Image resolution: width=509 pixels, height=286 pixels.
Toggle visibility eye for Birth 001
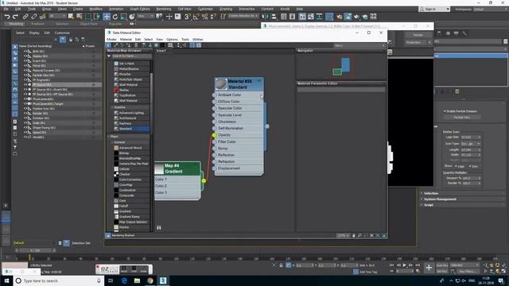coord(25,51)
